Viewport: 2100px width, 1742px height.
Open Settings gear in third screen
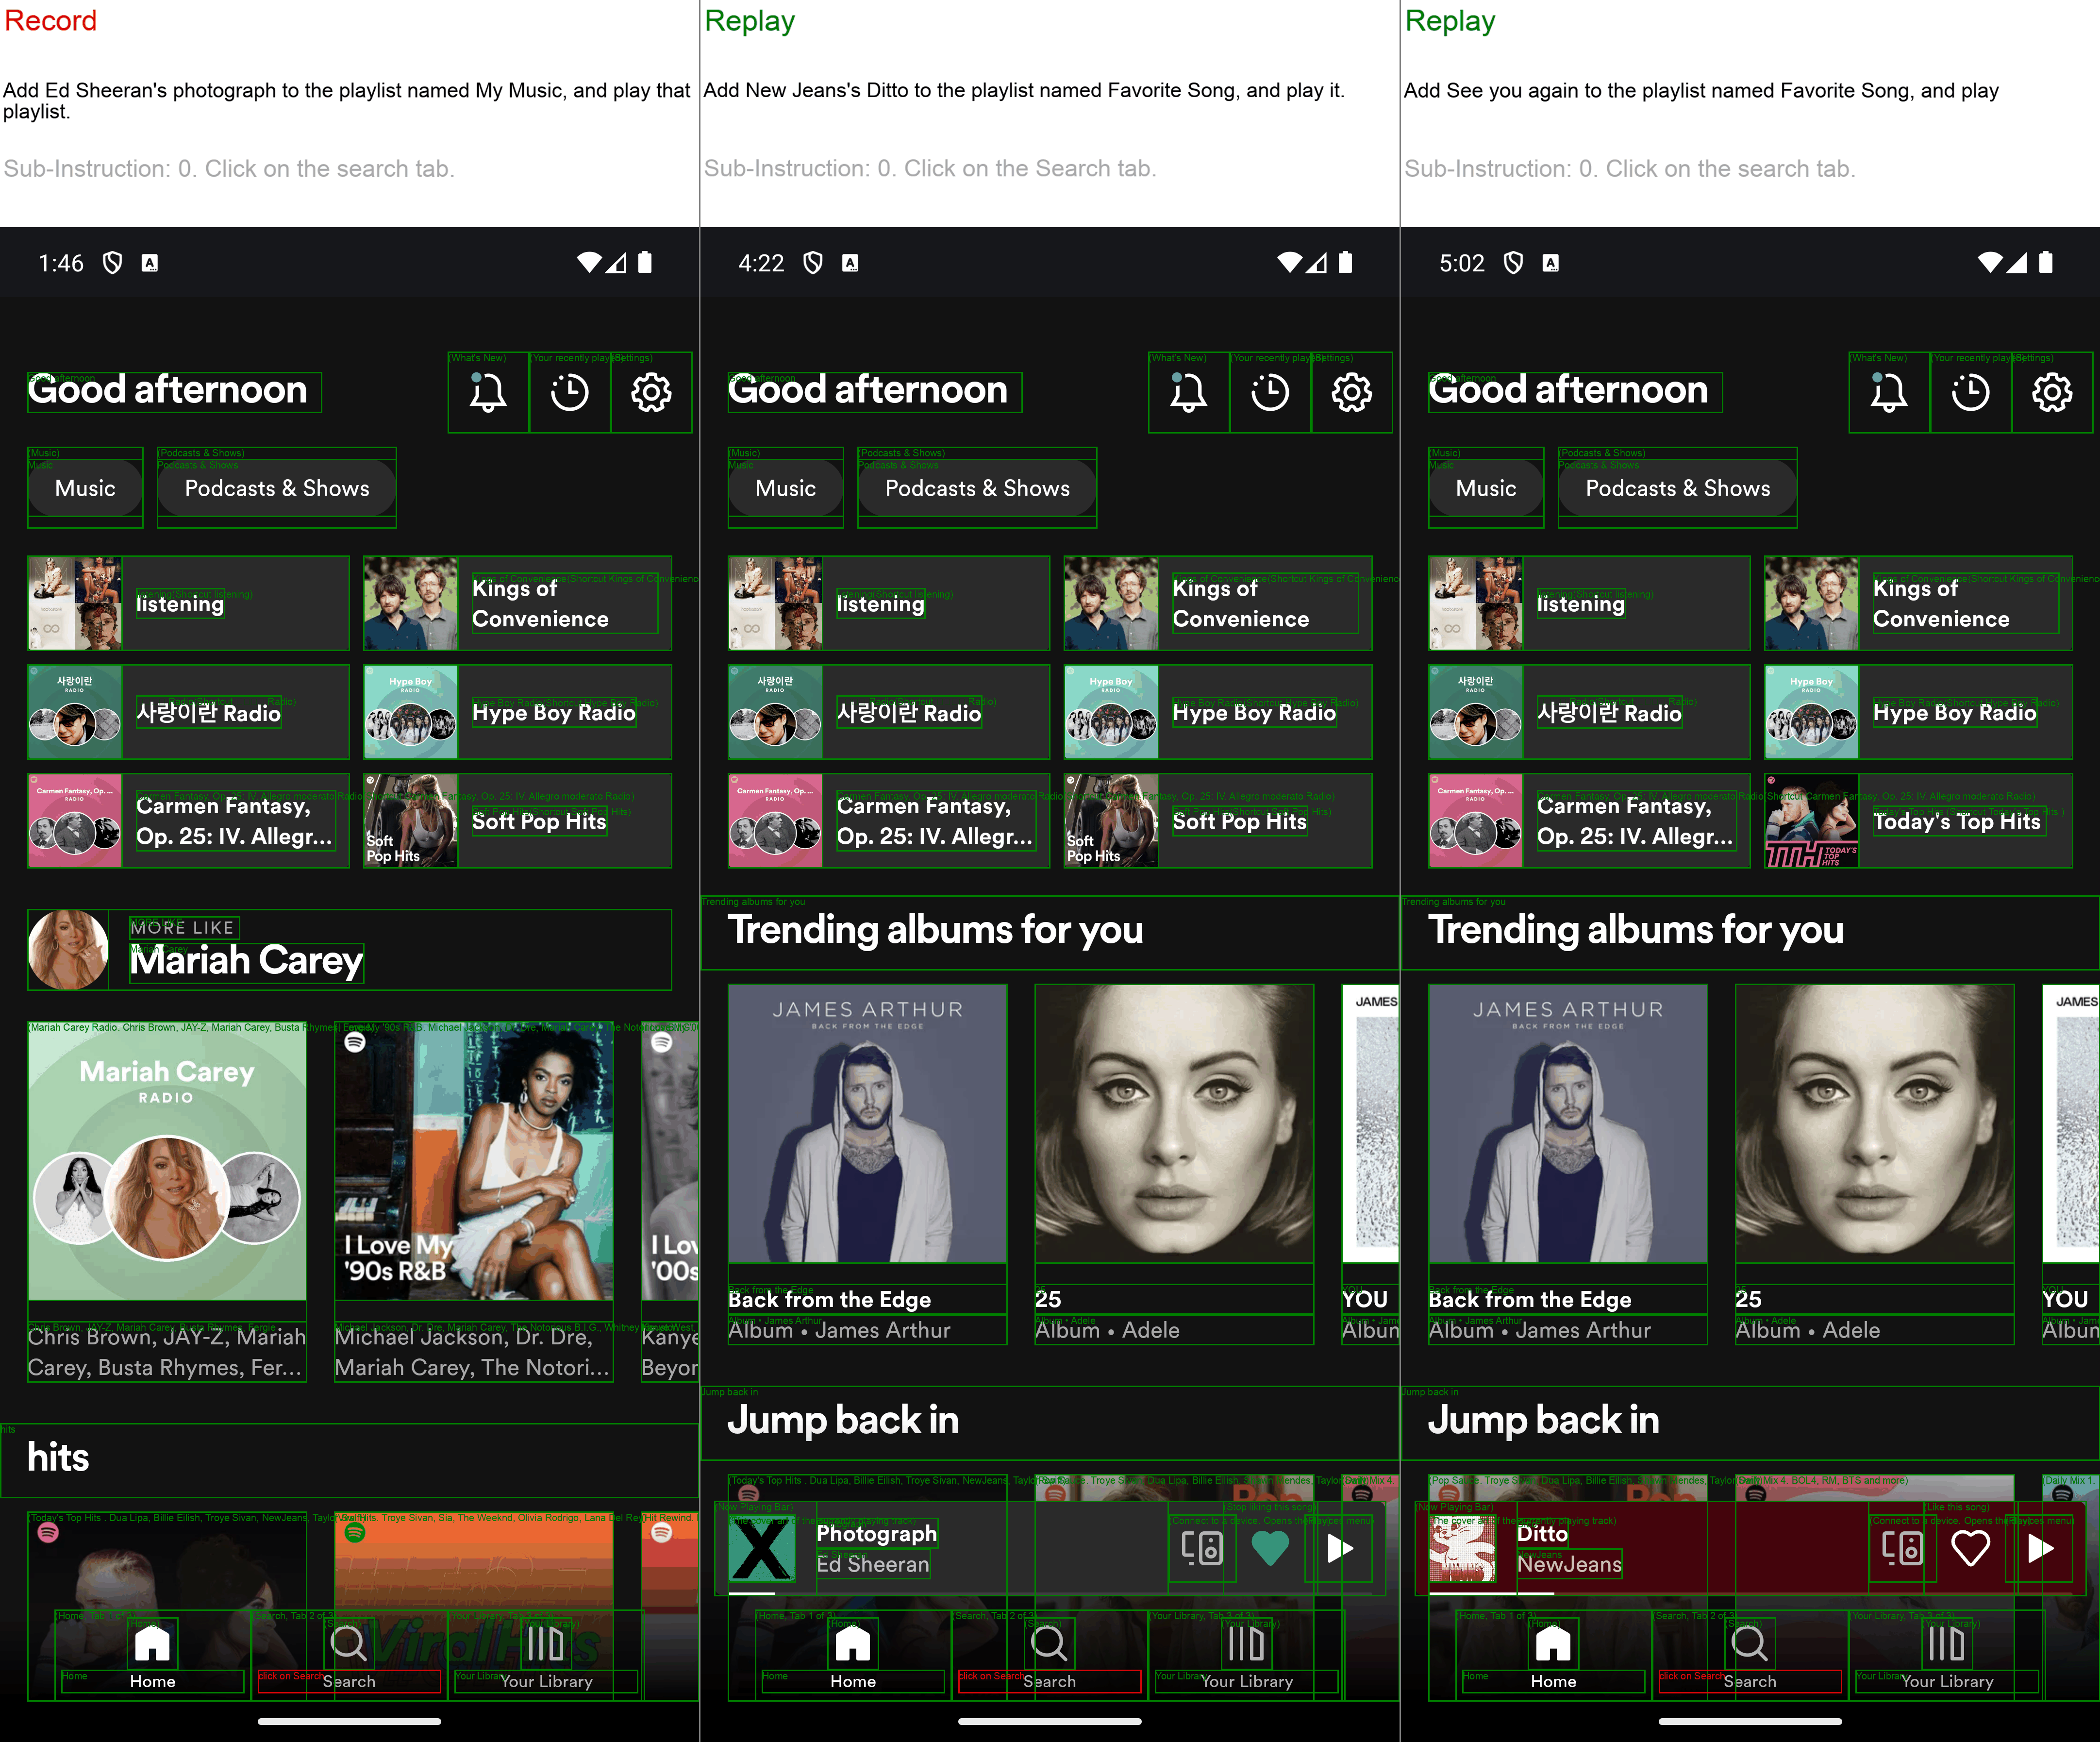[2051, 392]
